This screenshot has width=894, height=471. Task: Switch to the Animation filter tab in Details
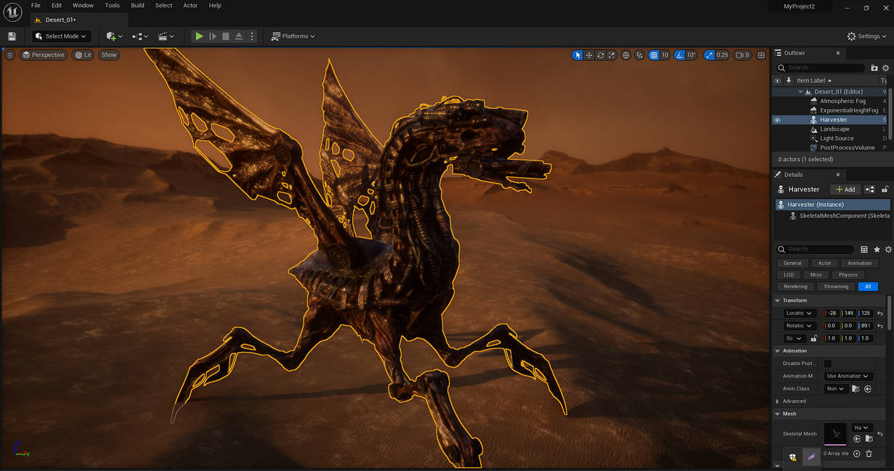[x=860, y=263]
